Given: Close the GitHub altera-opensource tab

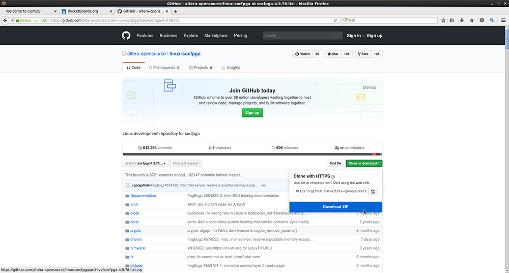Looking at the screenshot, I should point(167,11).
